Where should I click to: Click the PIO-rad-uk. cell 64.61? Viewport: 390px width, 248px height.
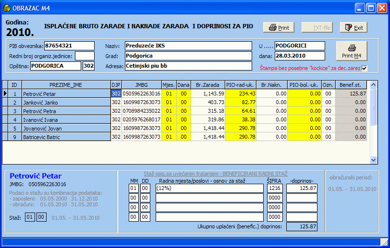241,111
